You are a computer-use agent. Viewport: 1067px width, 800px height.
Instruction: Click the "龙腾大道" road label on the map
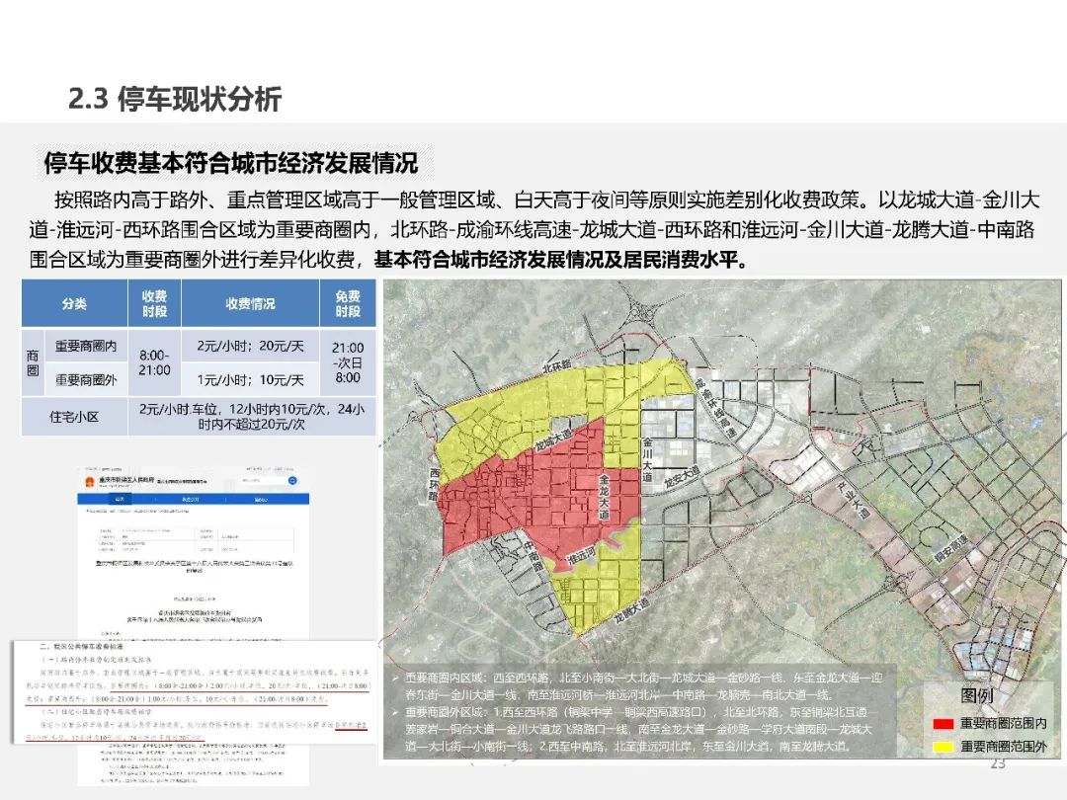click(630, 611)
